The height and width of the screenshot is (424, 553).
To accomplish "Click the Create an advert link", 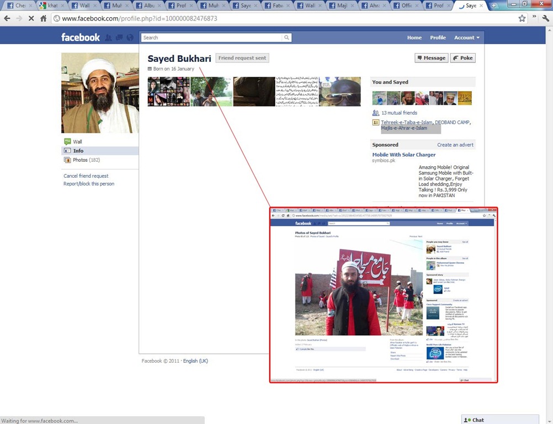I will coord(455,145).
